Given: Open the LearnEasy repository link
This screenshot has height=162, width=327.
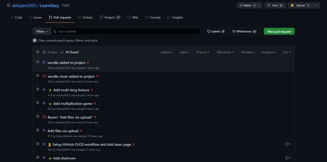Looking at the screenshot, I should (x=49, y=6).
